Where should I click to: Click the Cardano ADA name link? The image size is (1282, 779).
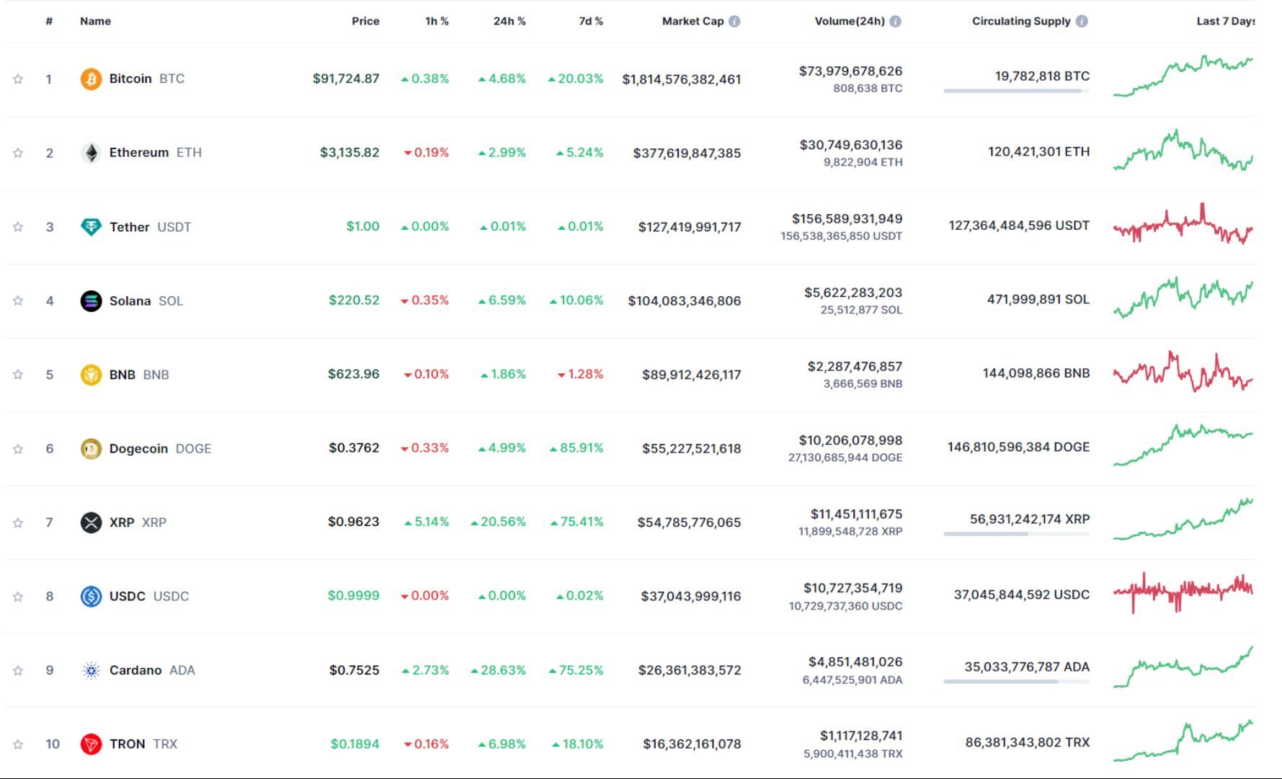pos(138,669)
